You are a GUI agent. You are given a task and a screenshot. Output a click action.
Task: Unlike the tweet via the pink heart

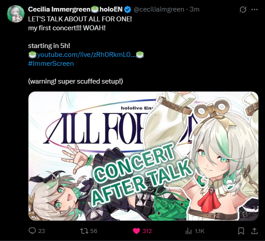[136, 231]
